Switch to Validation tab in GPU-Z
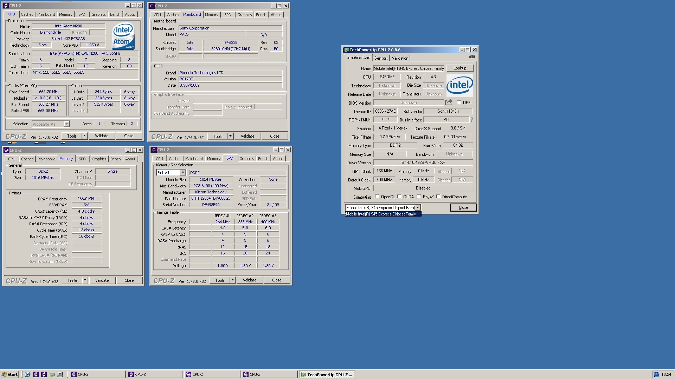This screenshot has height=379, width=675. tap(400, 58)
